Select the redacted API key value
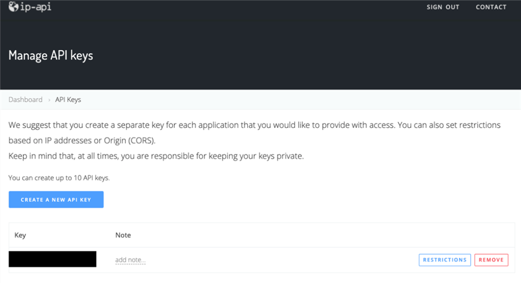The height and width of the screenshot is (283, 521). click(x=53, y=260)
